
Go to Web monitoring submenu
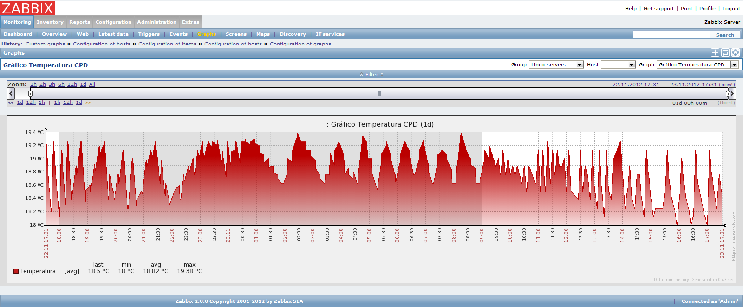pyautogui.click(x=83, y=34)
